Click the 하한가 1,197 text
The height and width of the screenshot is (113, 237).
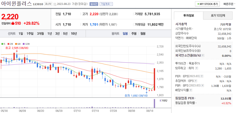108,24
